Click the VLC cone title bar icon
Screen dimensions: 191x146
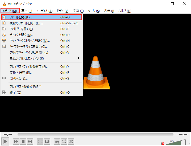(4, 4)
